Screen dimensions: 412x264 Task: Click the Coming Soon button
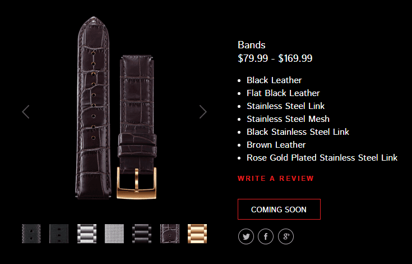coord(279,210)
